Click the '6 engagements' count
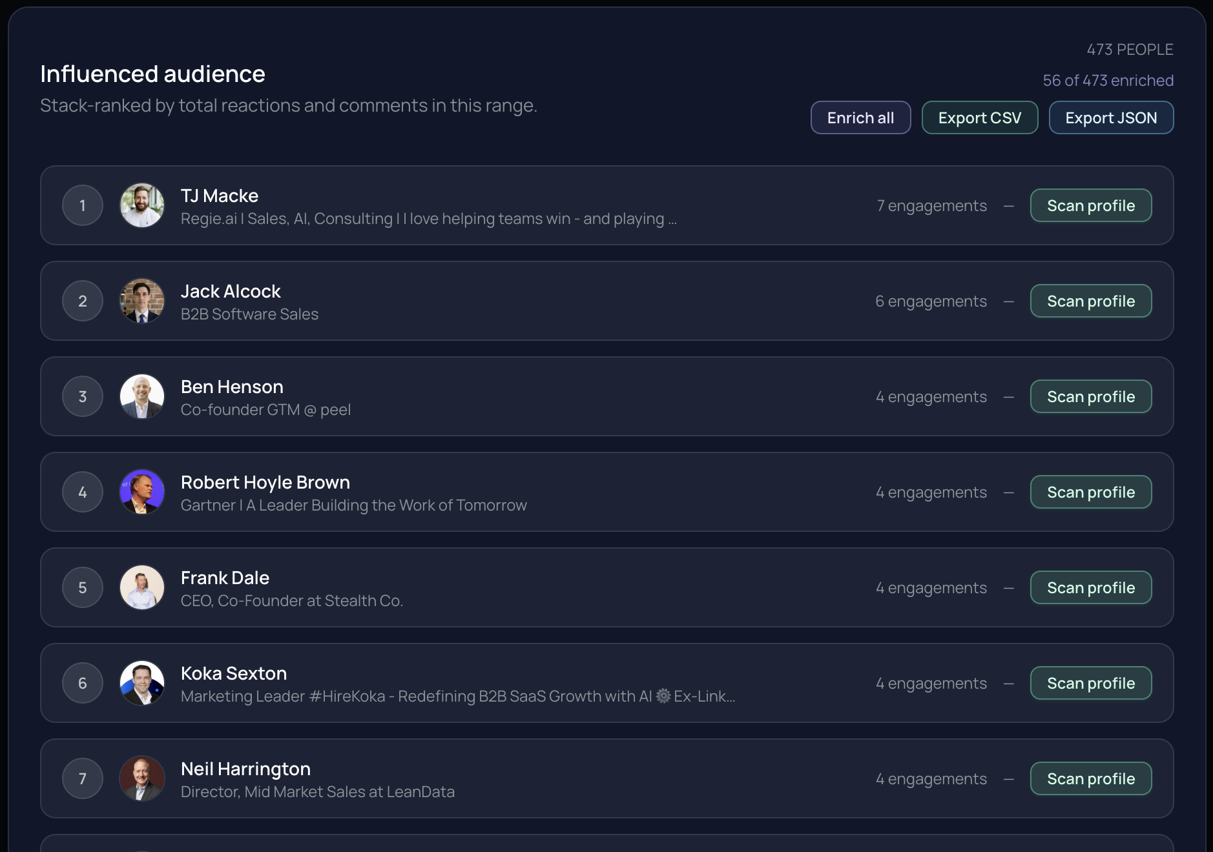Viewport: 1213px width, 852px height. (931, 301)
